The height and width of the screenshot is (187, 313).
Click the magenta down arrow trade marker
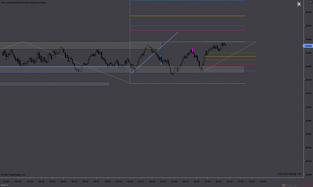192,50
